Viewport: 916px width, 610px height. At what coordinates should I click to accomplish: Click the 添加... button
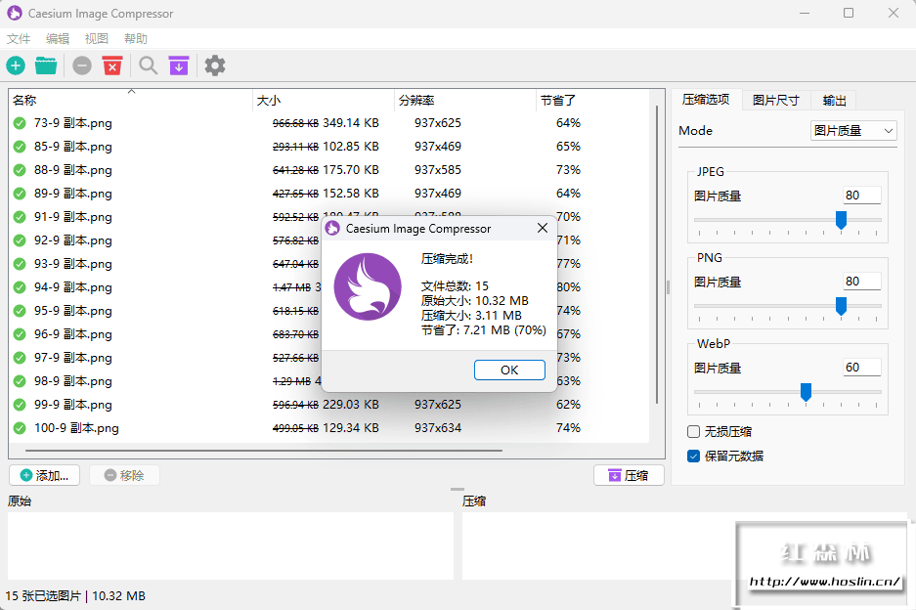coord(44,476)
